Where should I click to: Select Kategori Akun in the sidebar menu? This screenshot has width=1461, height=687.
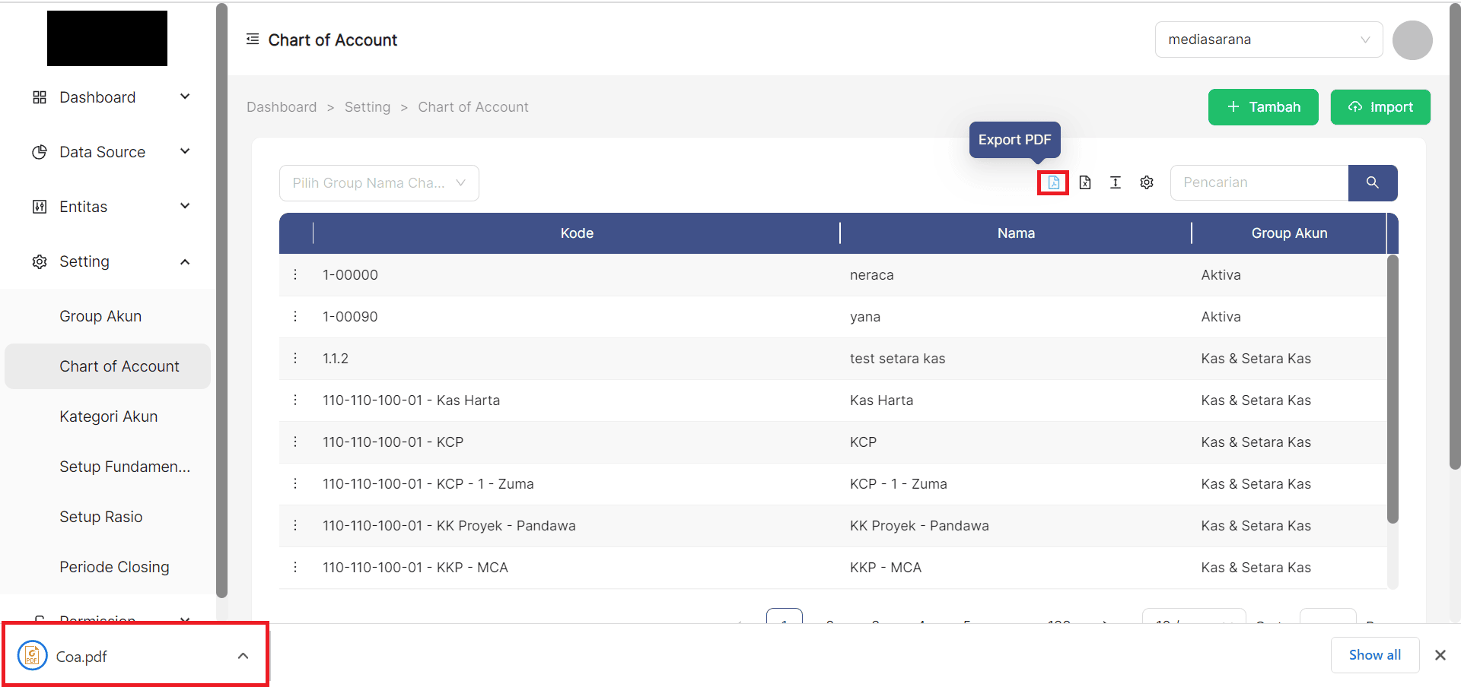108,416
